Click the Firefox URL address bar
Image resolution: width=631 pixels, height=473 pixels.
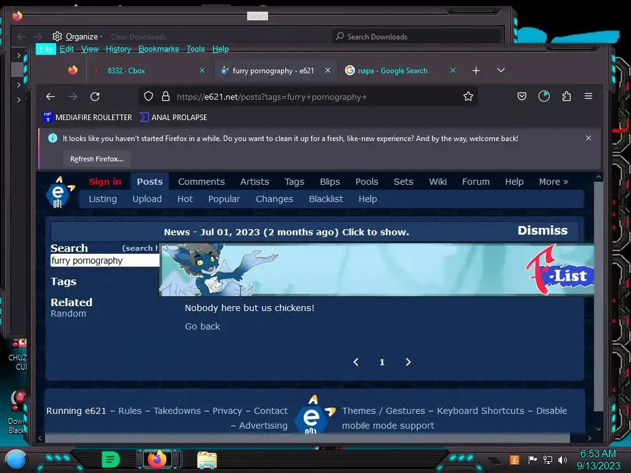point(309,97)
